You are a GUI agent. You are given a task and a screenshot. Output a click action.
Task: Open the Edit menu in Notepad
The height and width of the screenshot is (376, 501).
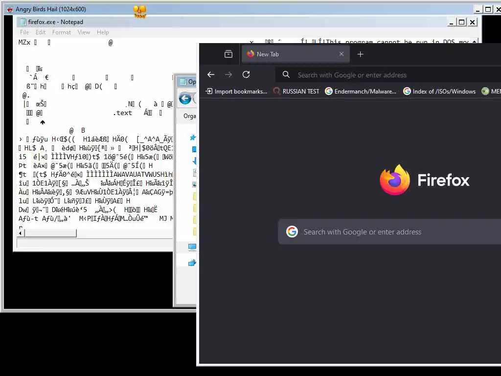[x=41, y=32]
